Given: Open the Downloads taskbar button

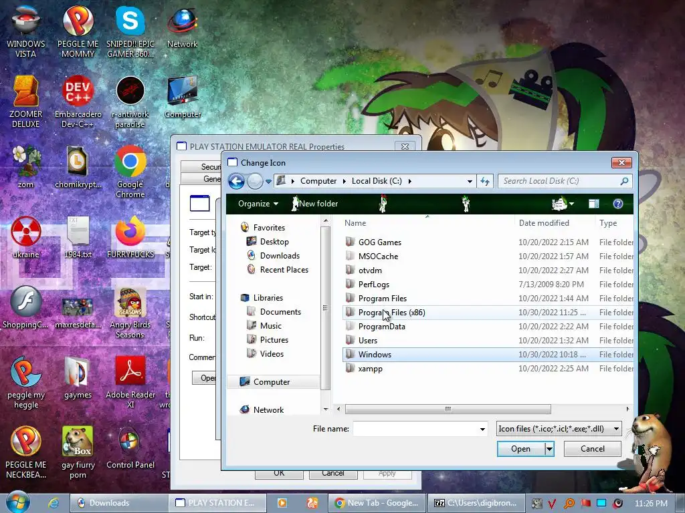Looking at the screenshot, I should point(119,503).
